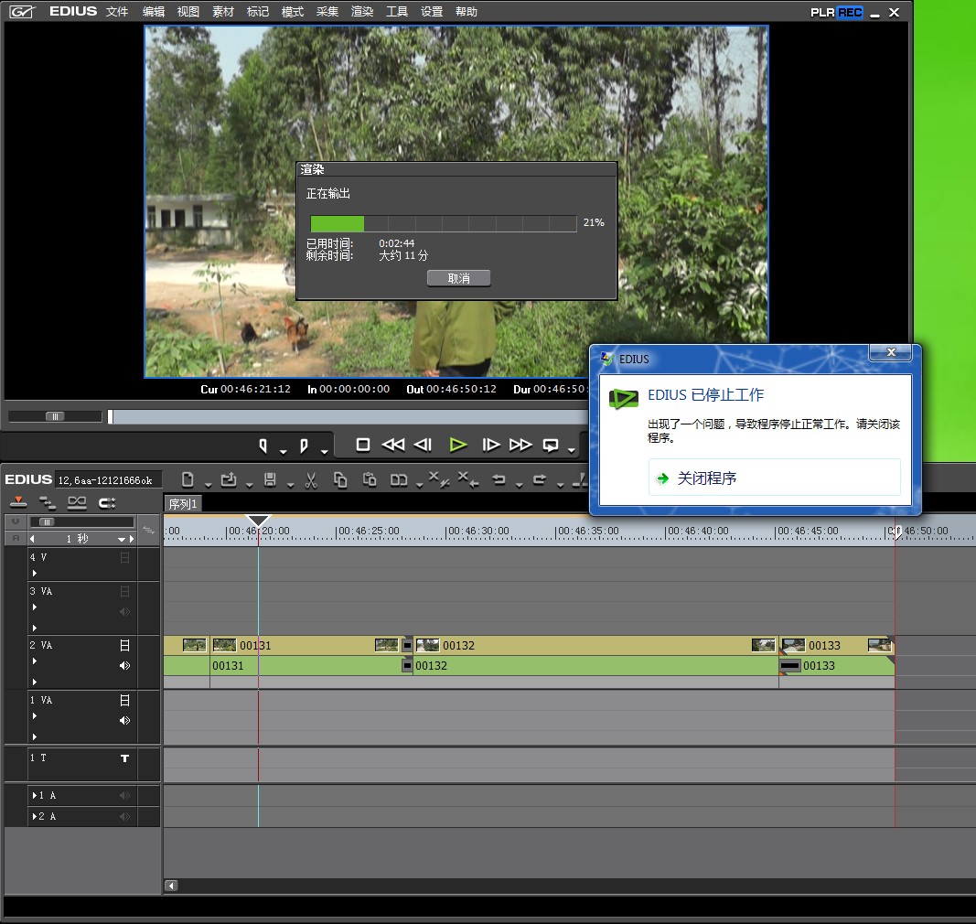Viewport: 976px width, 924px height.
Task: Click the loop playback icon
Action: tap(551, 446)
